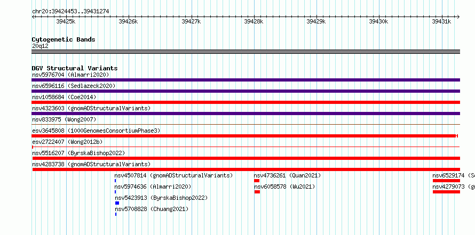Click the purple bar under nsv6596116
This screenshot has height=235, width=475.
click(246, 91)
